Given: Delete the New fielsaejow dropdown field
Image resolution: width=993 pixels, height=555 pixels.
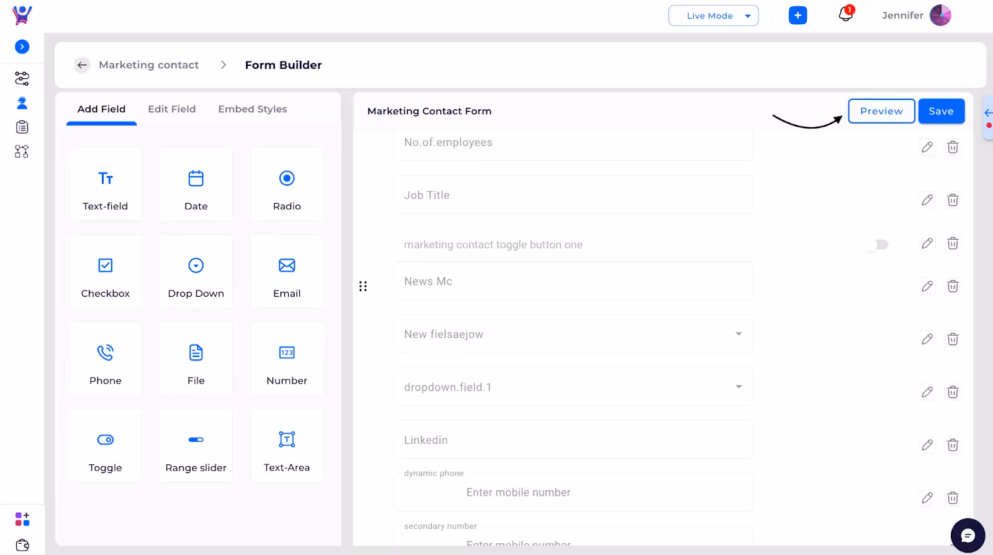Looking at the screenshot, I should coord(953,339).
